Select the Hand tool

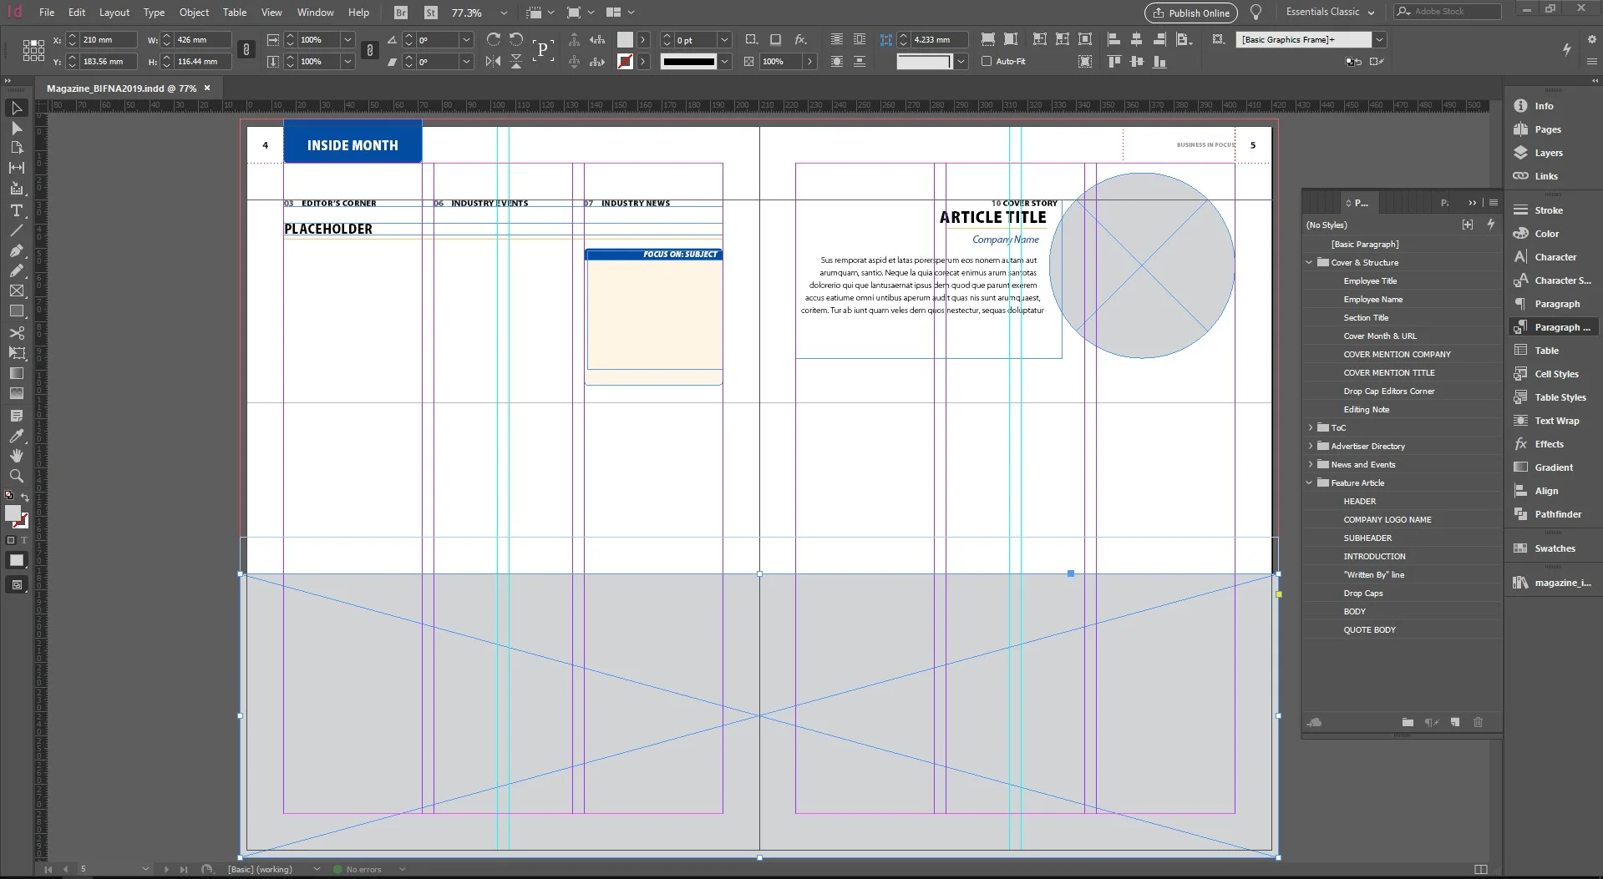pos(16,456)
